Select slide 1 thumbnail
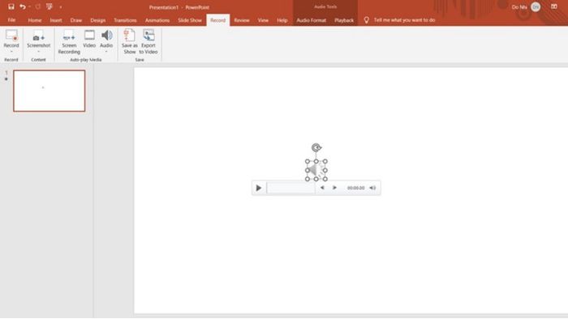The width and height of the screenshot is (568, 319). point(49,91)
